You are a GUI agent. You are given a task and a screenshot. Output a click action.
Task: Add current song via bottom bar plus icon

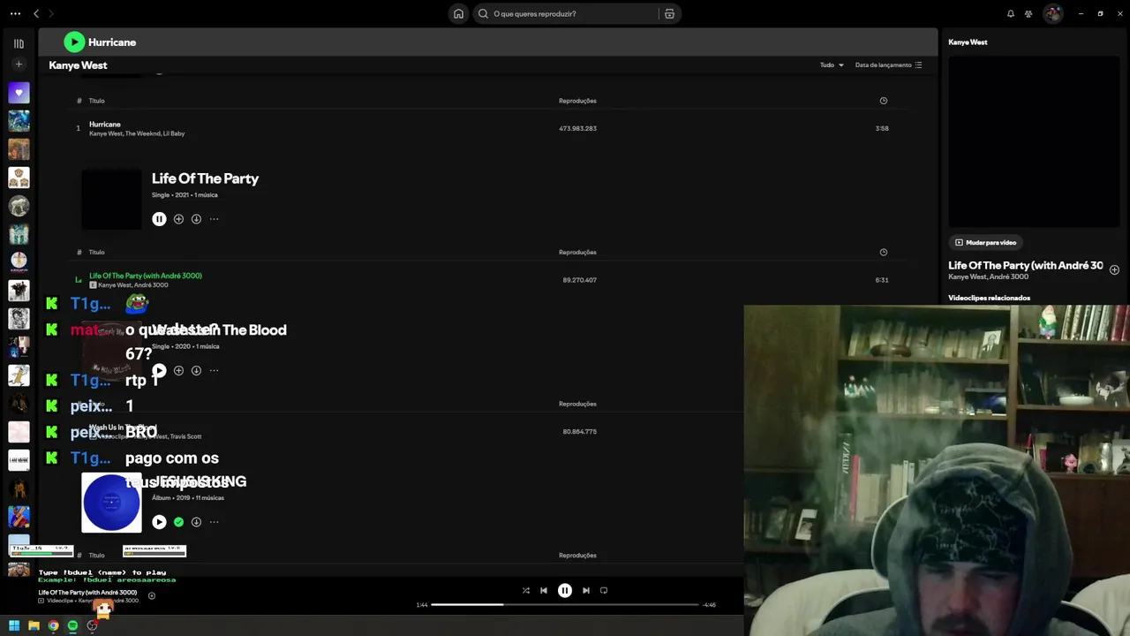(x=151, y=596)
